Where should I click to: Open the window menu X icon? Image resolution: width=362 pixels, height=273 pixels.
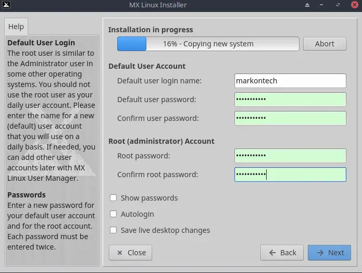click(x=6, y=4)
